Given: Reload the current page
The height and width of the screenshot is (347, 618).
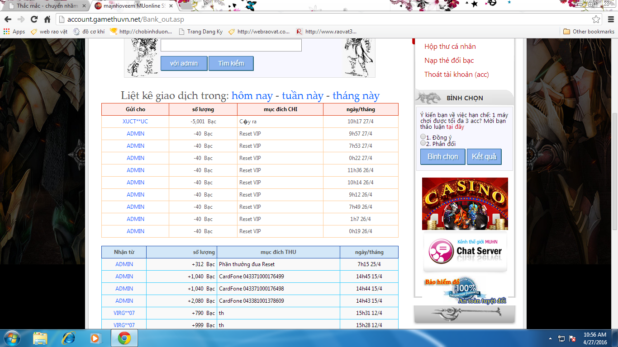Looking at the screenshot, I should (x=34, y=19).
